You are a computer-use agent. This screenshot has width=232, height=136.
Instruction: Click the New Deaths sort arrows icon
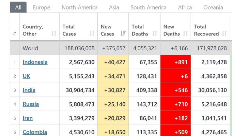[x=185, y=34]
